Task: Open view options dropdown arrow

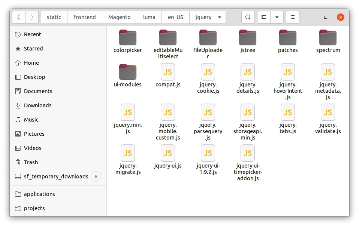Action: (x=277, y=17)
